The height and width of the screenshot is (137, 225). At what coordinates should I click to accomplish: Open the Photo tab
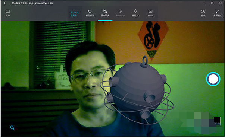tap(150, 13)
